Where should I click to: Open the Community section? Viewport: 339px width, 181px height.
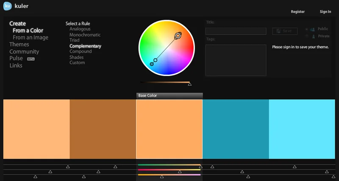point(24,51)
